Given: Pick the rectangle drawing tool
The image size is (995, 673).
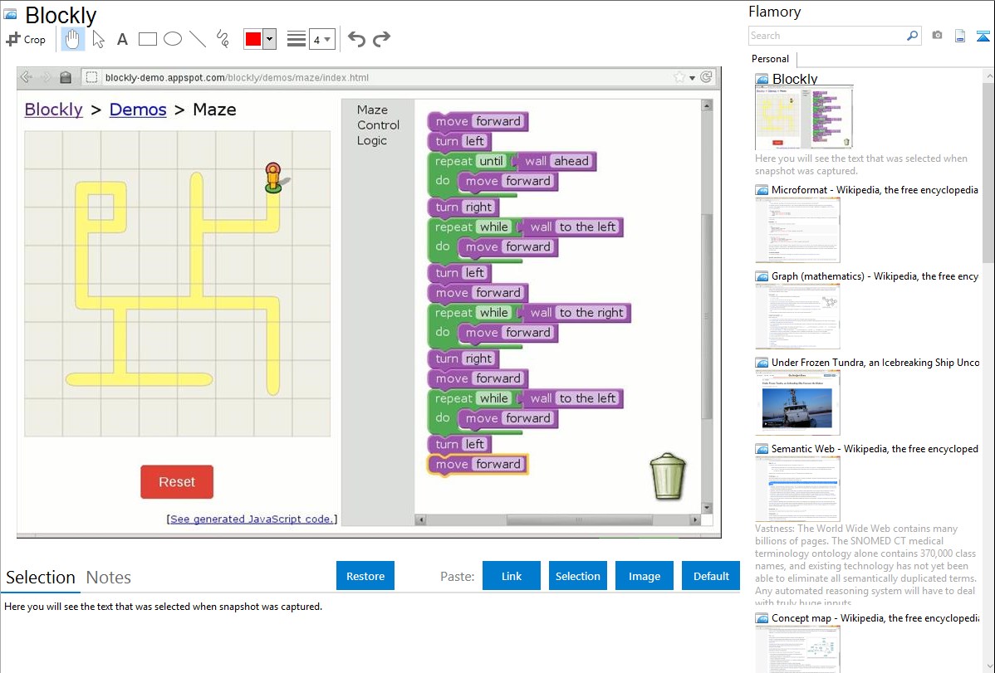Looking at the screenshot, I should click(147, 39).
